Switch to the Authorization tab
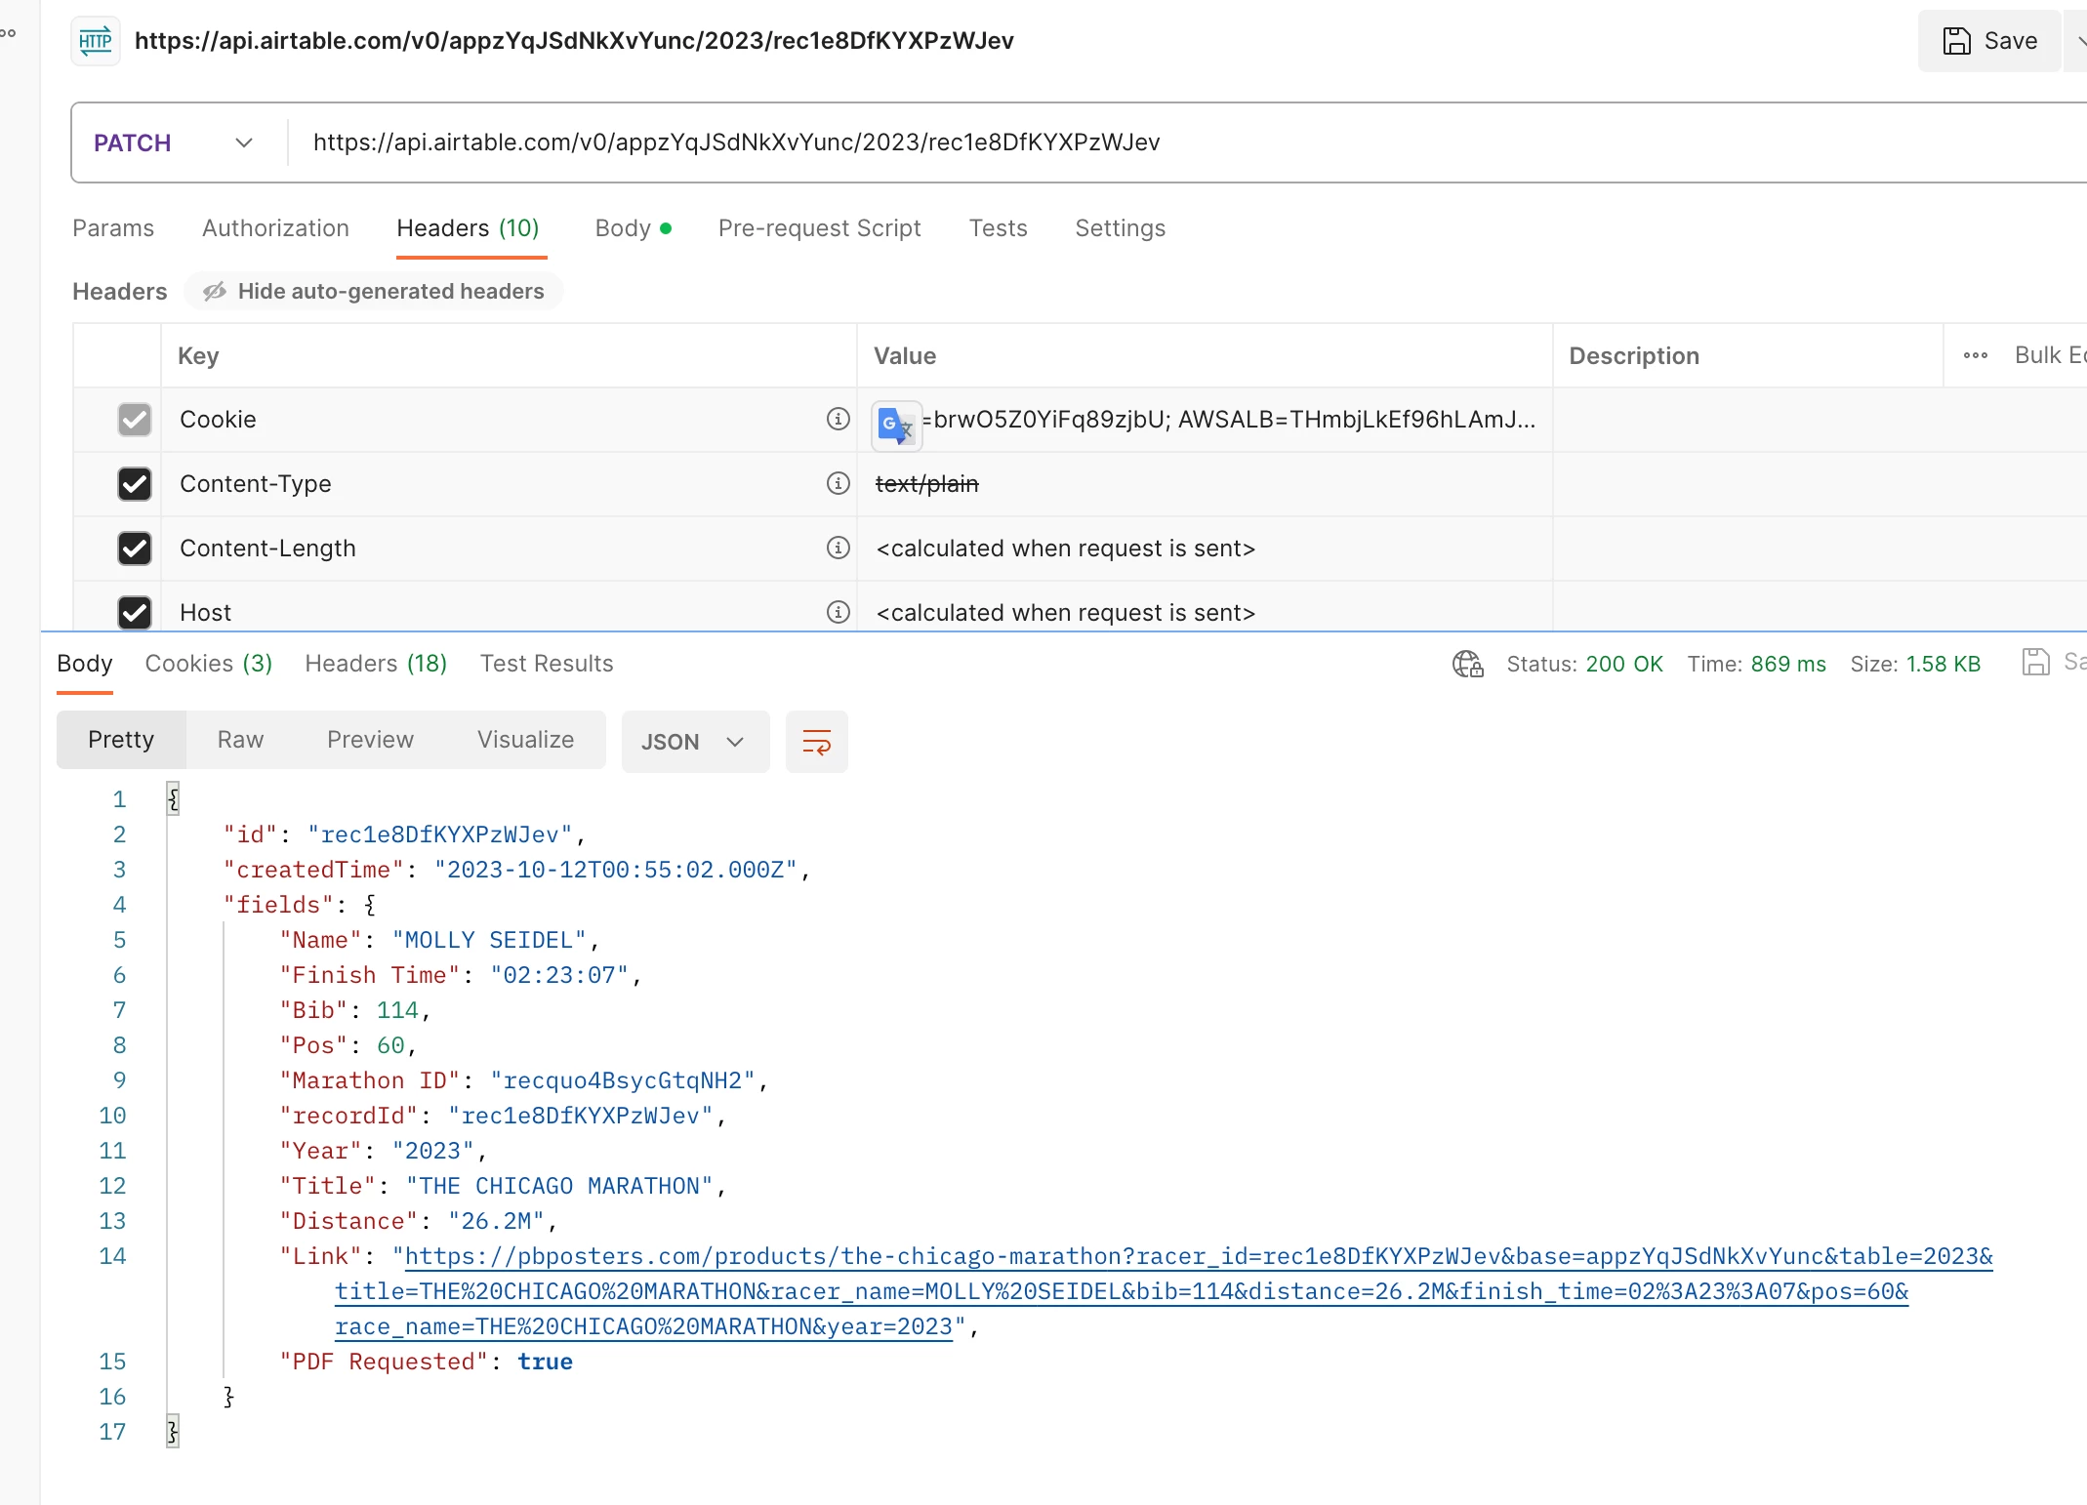 (x=275, y=227)
